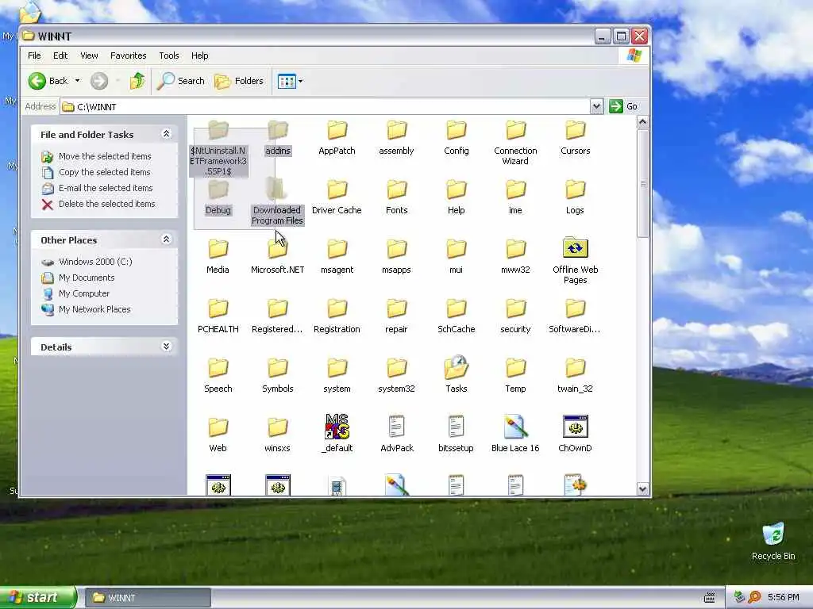Select the Tasks scheduled folder icon
The width and height of the screenshot is (813, 609).
pyautogui.click(x=457, y=367)
